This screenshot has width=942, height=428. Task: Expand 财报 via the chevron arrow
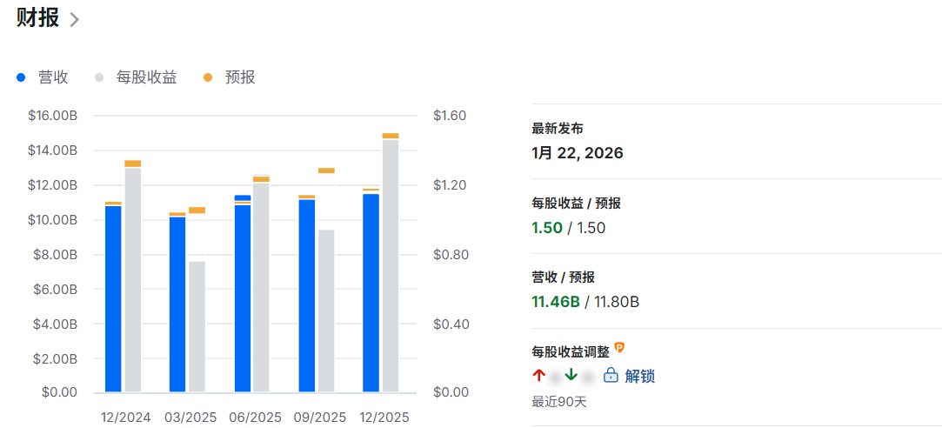[x=74, y=20]
